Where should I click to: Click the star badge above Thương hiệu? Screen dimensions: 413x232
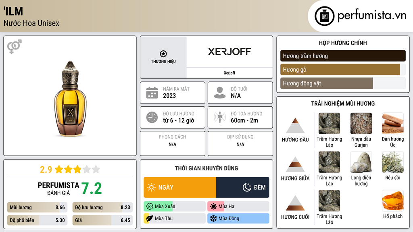coord(163,54)
